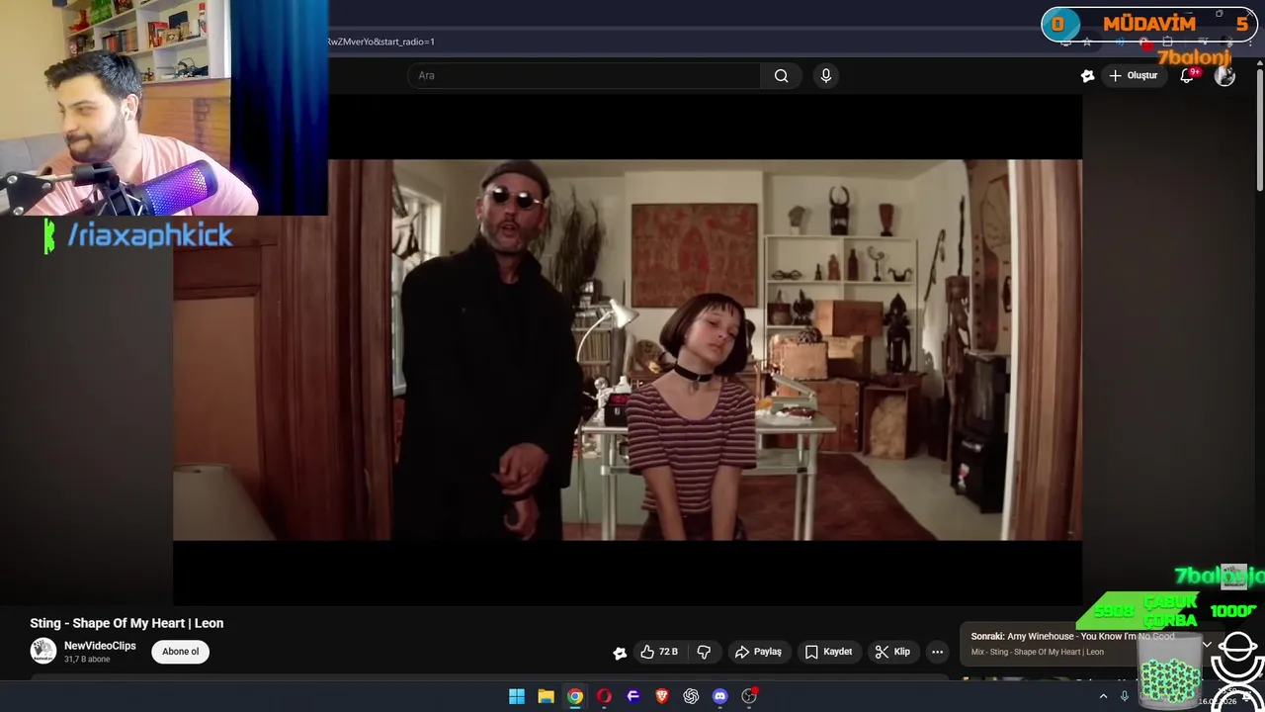Open Brave browser from the taskbar
The height and width of the screenshot is (712, 1265).
point(662,696)
